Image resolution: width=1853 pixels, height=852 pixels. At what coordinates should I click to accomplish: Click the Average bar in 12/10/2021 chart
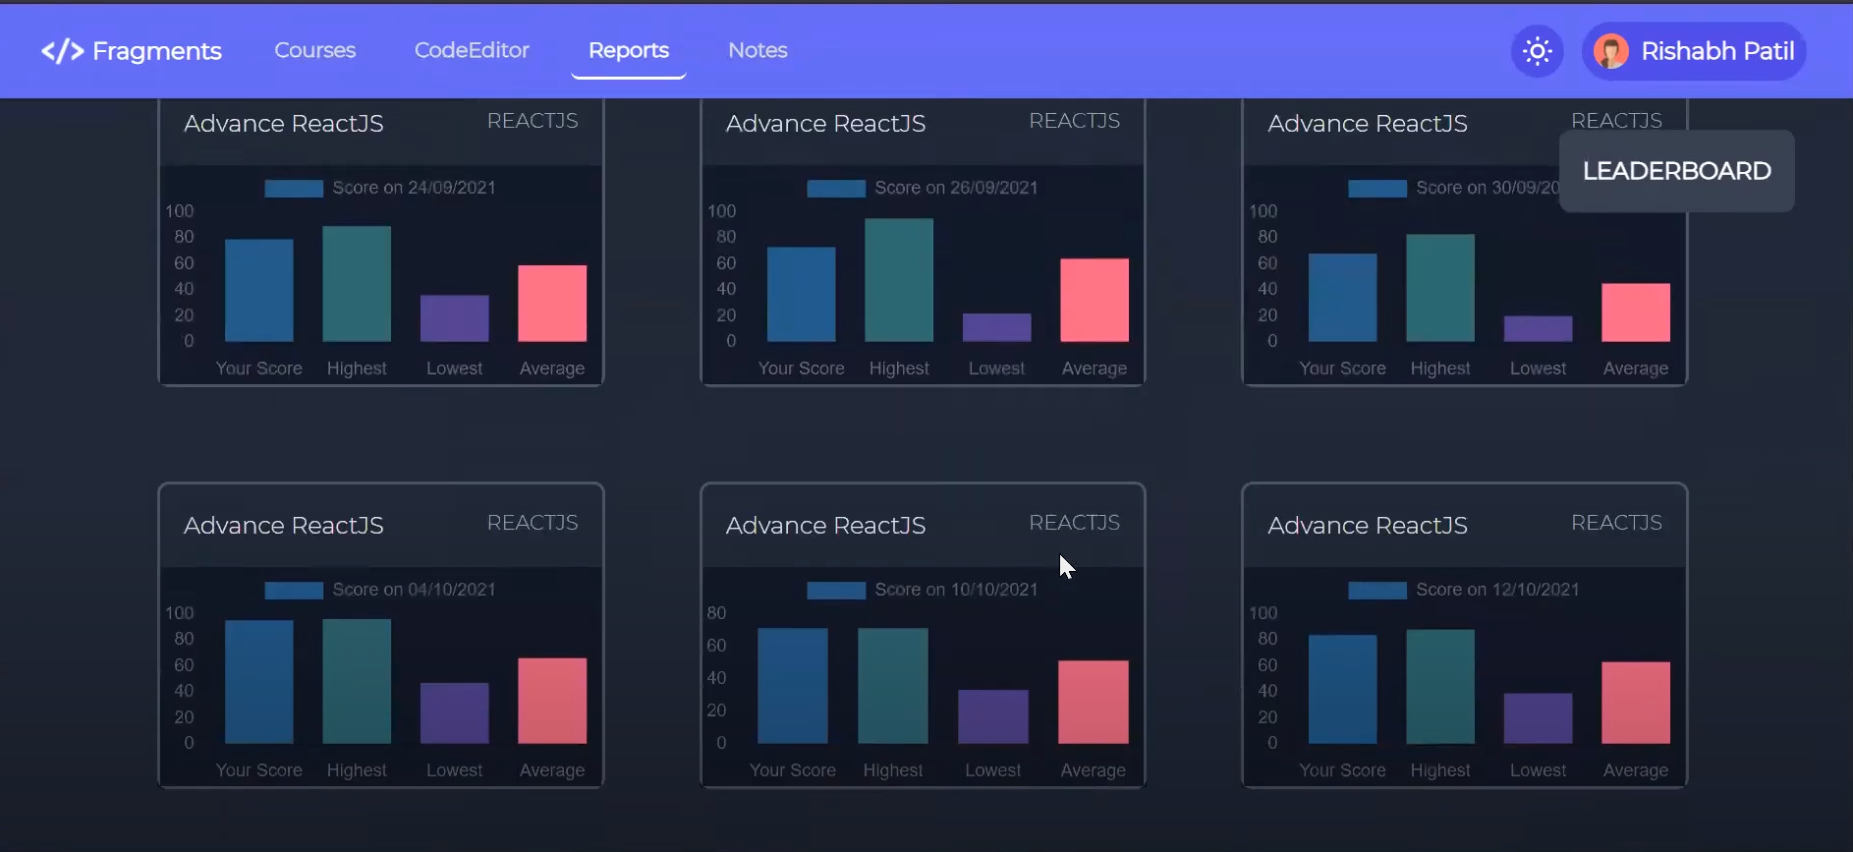1635,703
